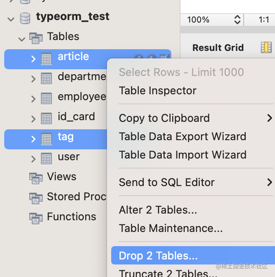The height and width of the screenshot is (277, 275).
Task: Click the Result Grid icon
Action: 266,48
